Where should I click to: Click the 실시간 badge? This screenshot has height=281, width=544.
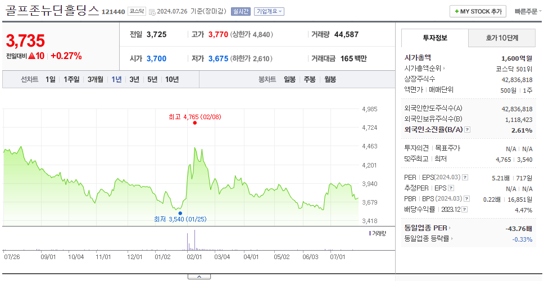(x=241, y=11)
